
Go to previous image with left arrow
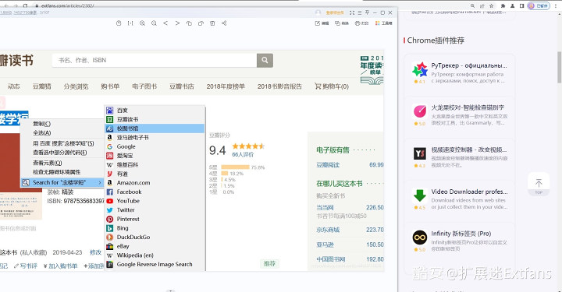pos(165,23)
